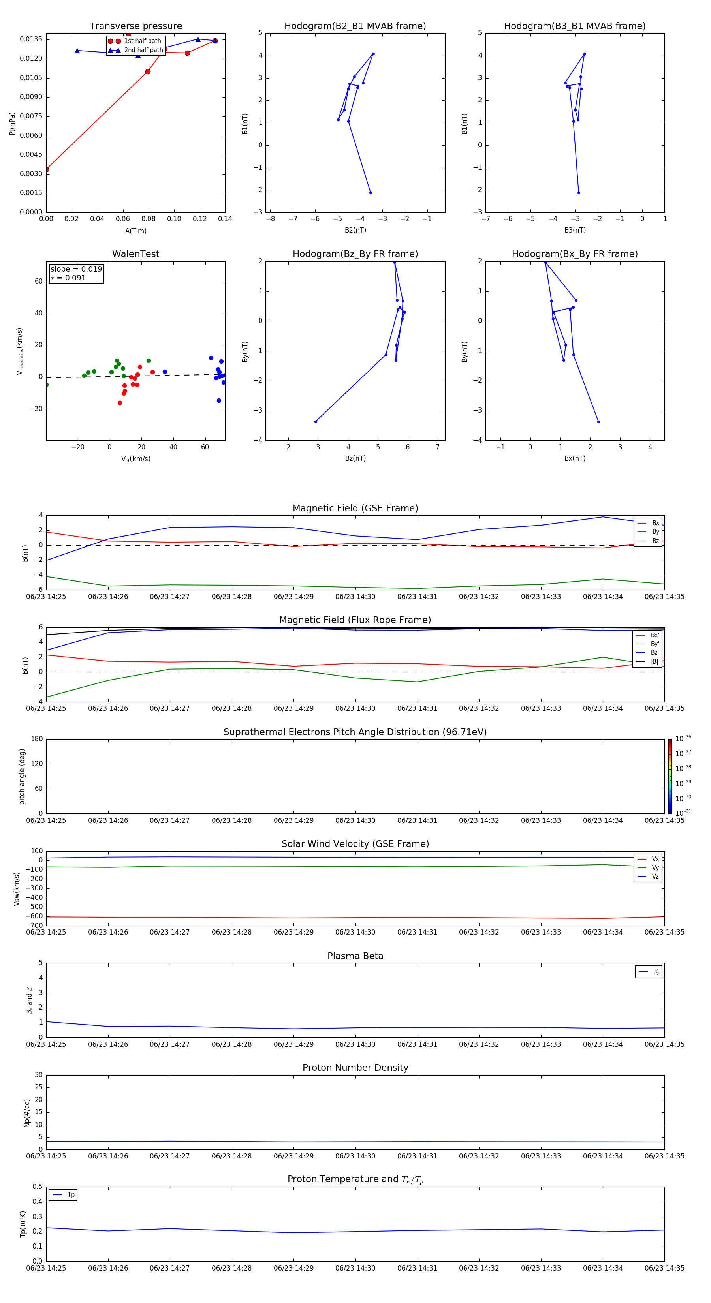Select the 'Bz(nT)' x-axis label
This screenshot has height=1303, width=711.
(x=355, y=458)
